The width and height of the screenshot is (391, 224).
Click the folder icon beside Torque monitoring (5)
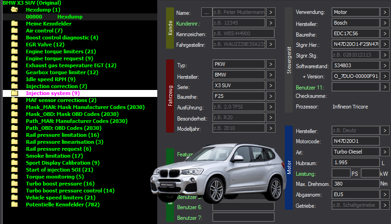point(14,177)
